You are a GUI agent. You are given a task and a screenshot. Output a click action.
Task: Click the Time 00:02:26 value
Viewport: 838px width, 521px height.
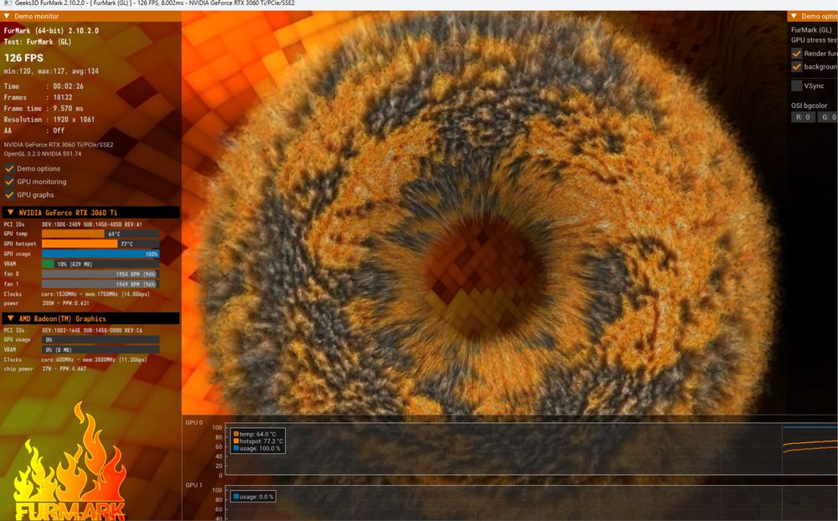68,86
